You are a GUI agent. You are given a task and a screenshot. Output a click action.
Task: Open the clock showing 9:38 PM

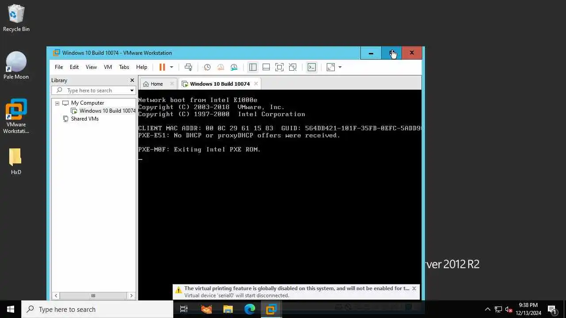(528, 309)
